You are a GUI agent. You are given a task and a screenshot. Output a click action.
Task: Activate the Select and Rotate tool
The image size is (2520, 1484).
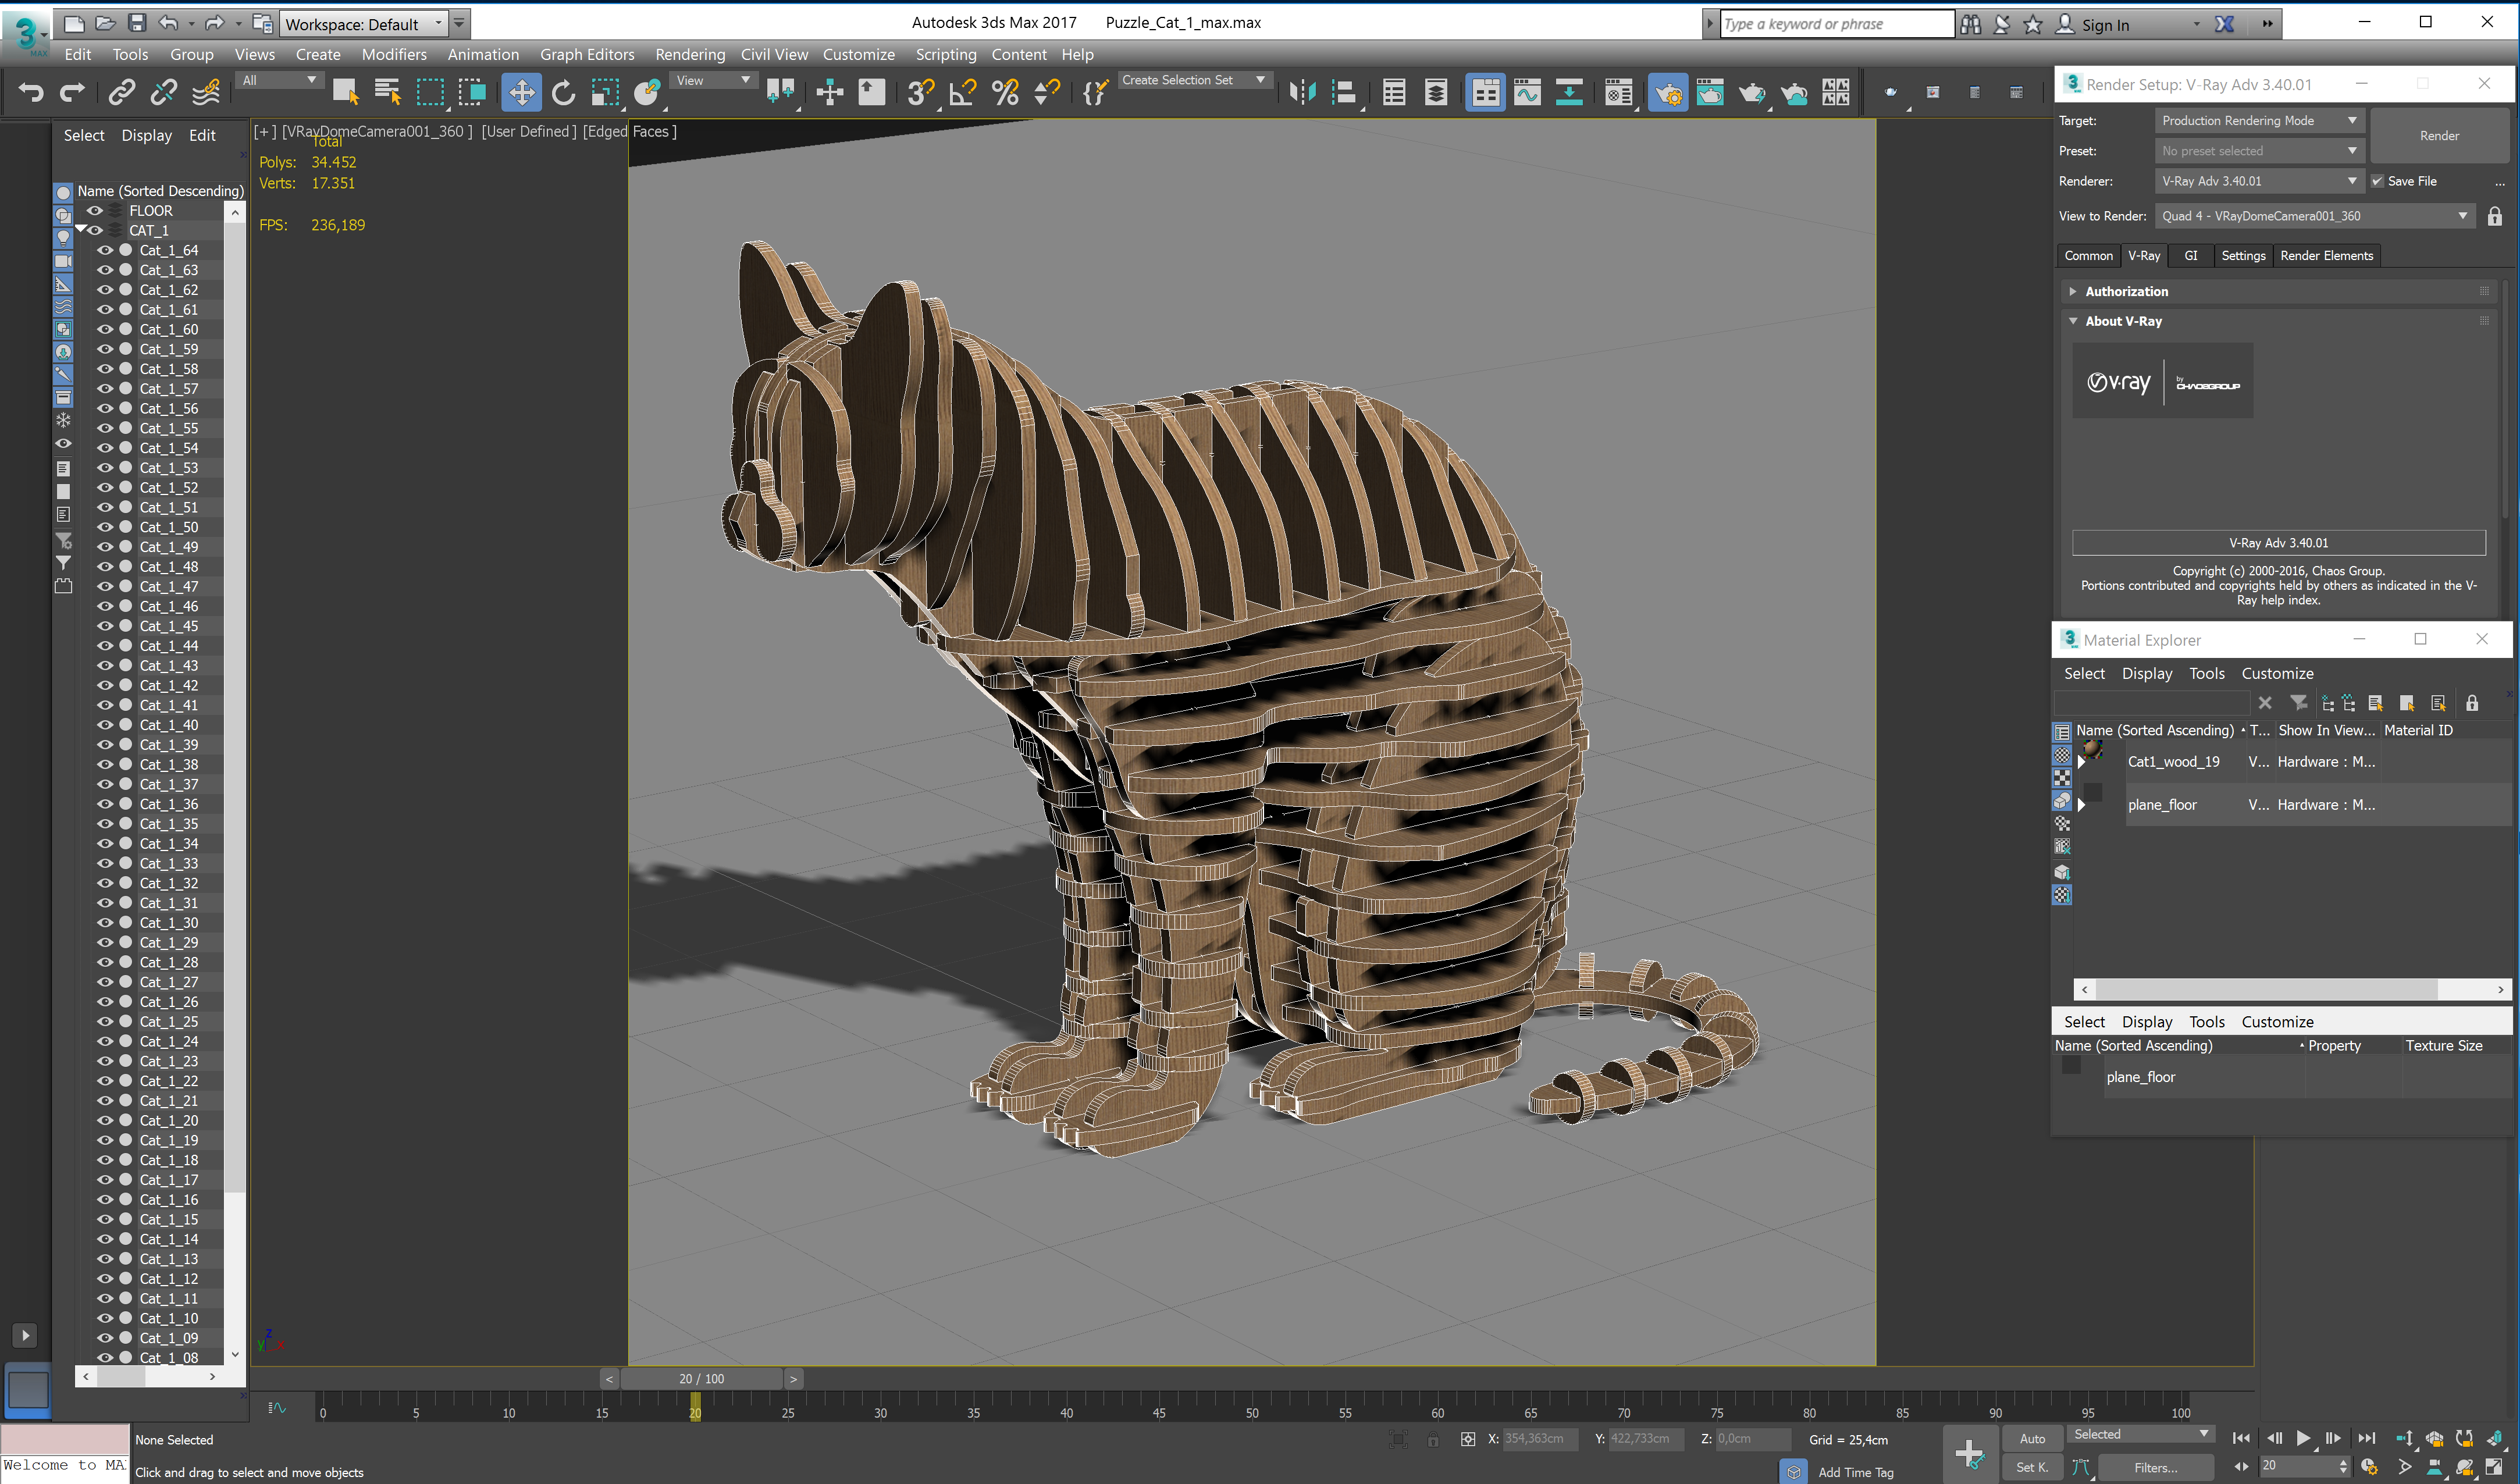coord(563,93)
